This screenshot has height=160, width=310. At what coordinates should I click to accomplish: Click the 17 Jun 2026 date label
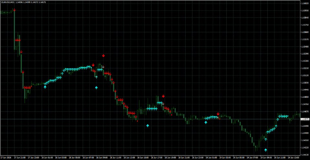(6, 158)
